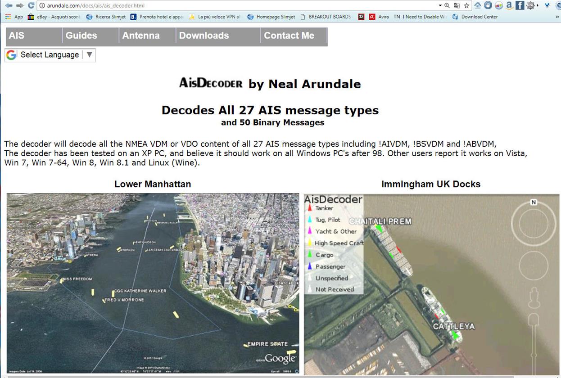Click the green Cargo legend marker
Viewport: 561px width, 378px height.
(310, 255)
